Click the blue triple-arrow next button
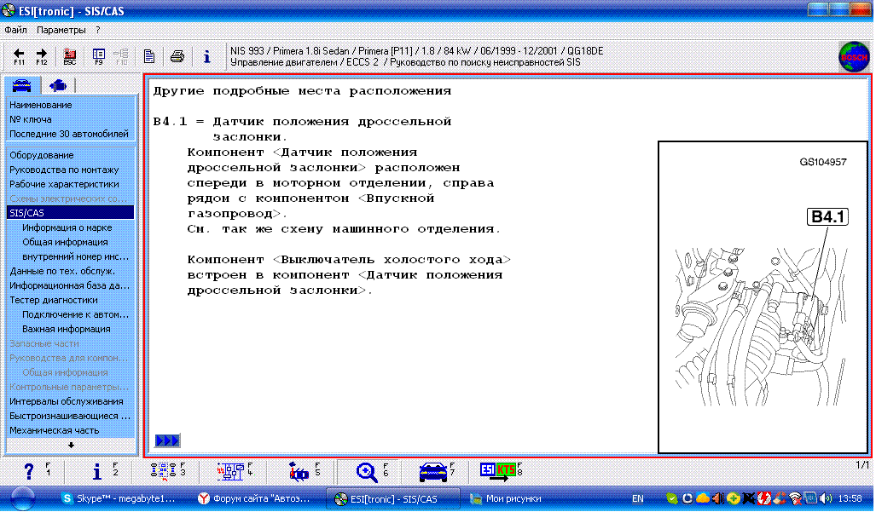The height and width of the screenshot is (512, 876). (x=167, y=440)
